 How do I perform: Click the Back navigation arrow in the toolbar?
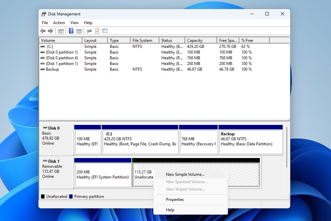click(43, 31)
